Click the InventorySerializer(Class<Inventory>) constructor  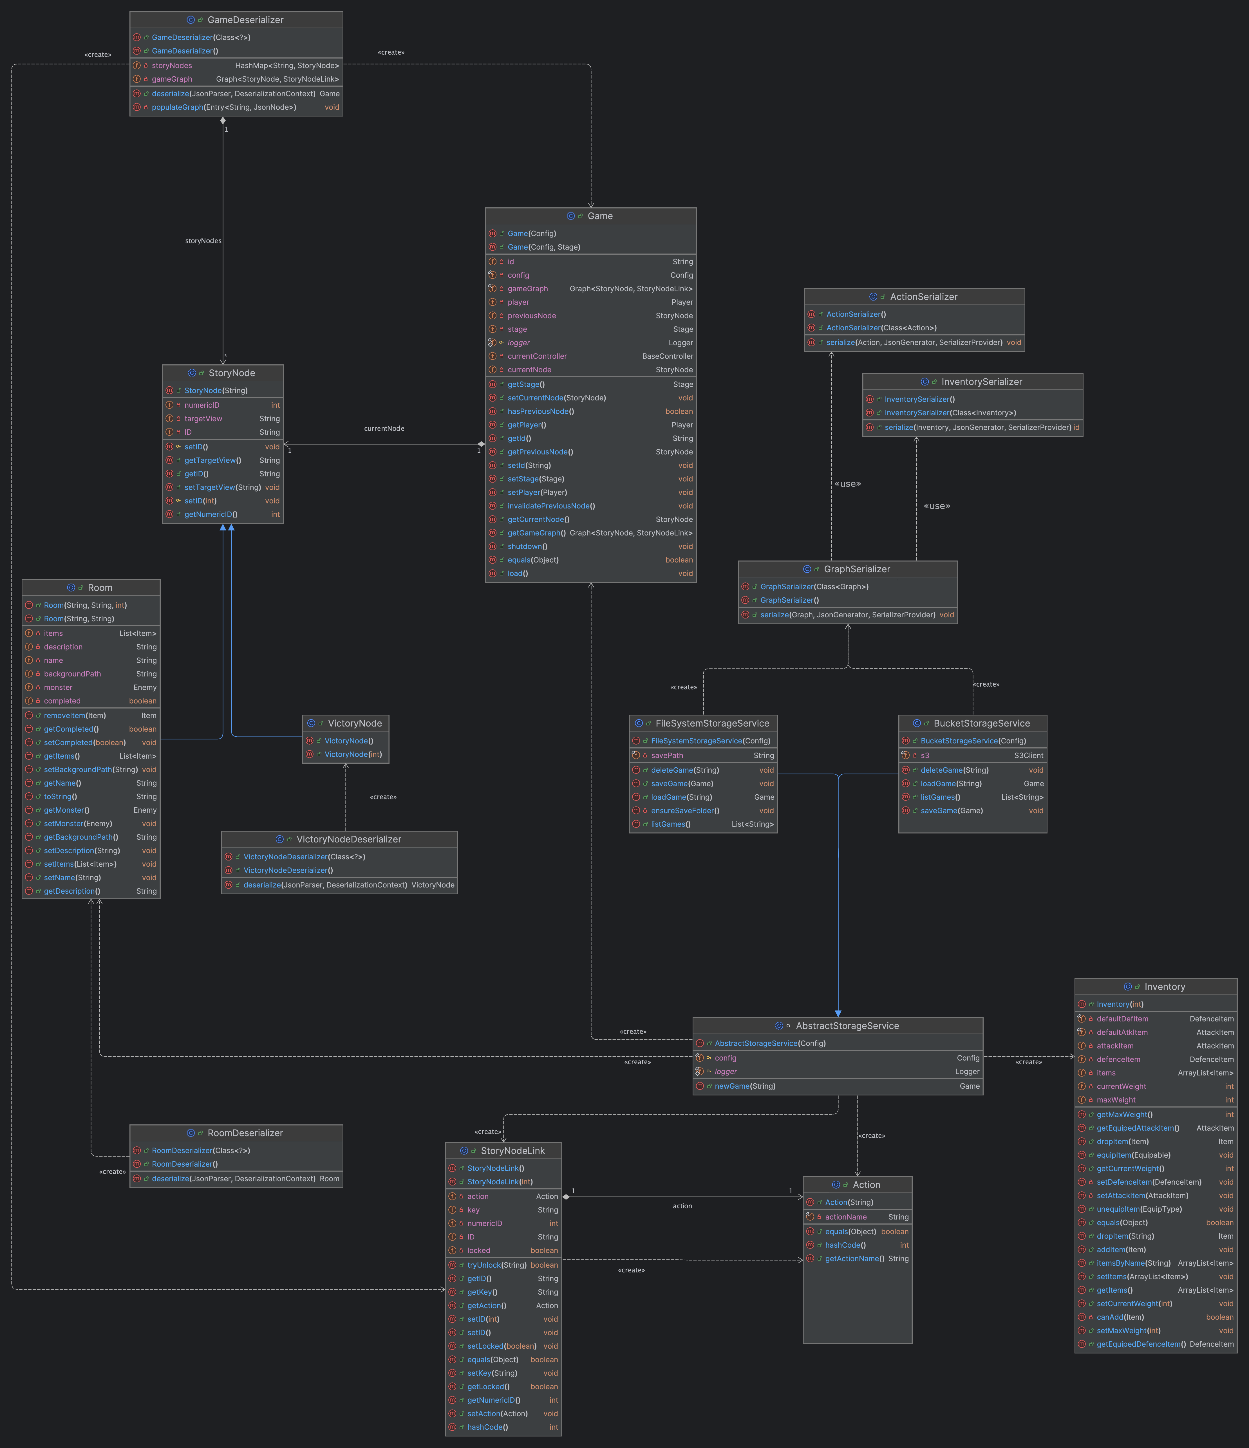click(973, 413)
